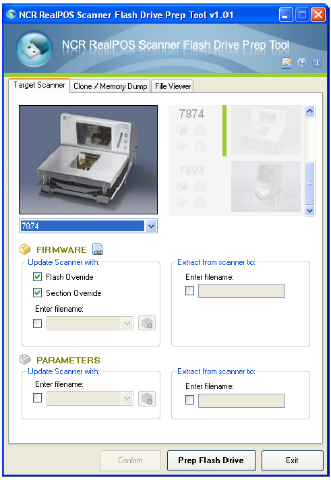Toggle the Section Override checkbox
The image size is (331, 480).
pos(37,293)
